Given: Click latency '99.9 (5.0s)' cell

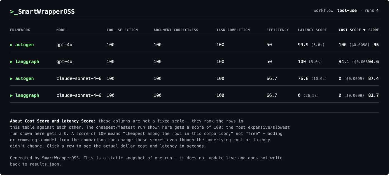Looking at the screenshot, I should coord(311,45).
